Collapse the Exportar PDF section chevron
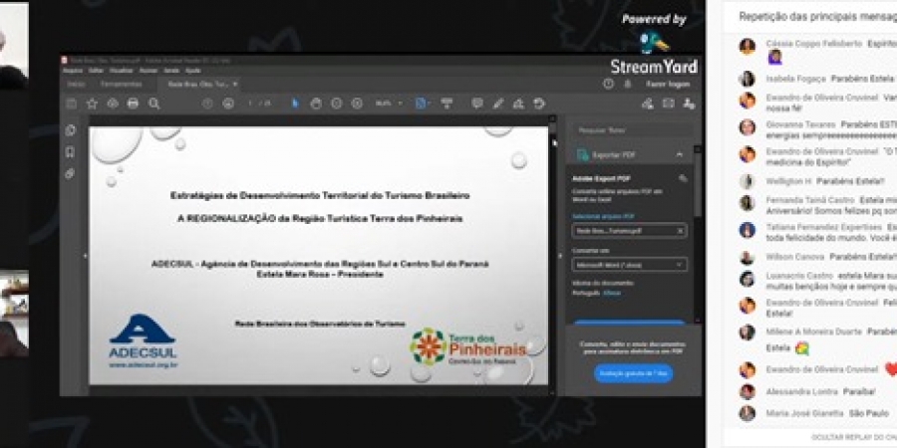 tap(679, 154)
